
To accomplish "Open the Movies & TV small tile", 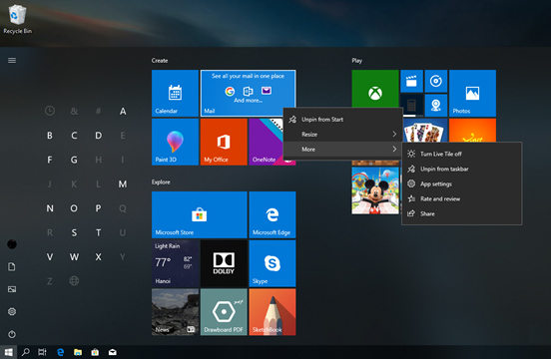I will 411,81.
